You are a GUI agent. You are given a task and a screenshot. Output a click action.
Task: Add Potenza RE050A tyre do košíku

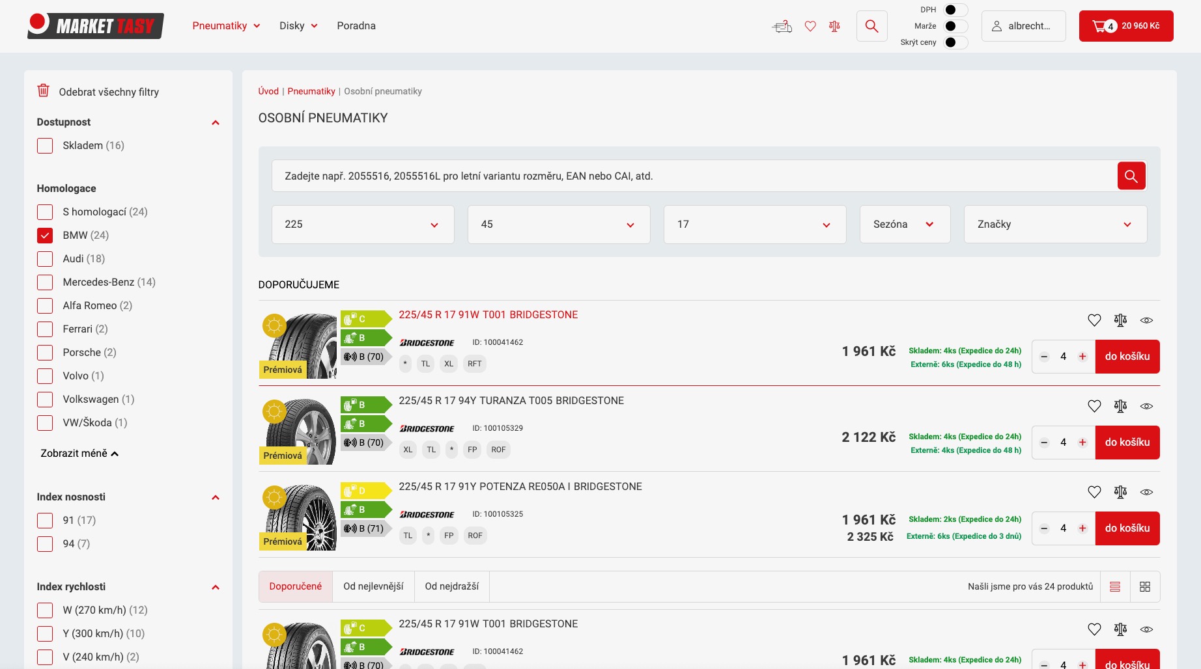coord(1127,528)
